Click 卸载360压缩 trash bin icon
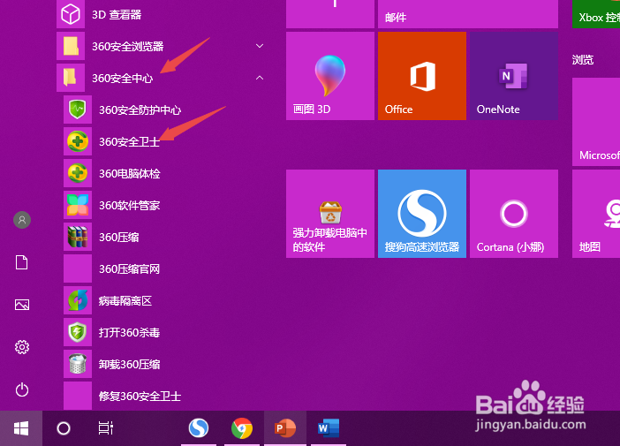 78,364
